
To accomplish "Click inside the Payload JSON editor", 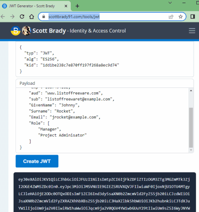I will pyautogui.click(x=102, y=120).
